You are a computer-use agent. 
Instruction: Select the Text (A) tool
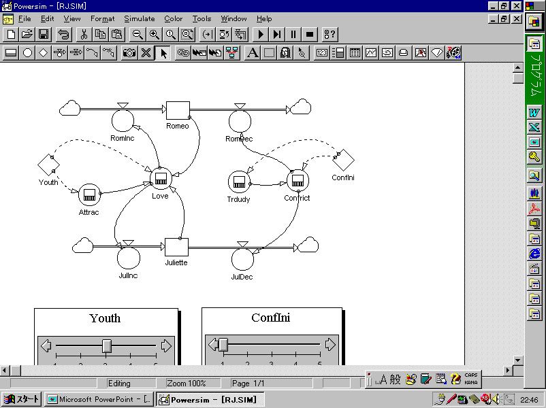[253, 53]
